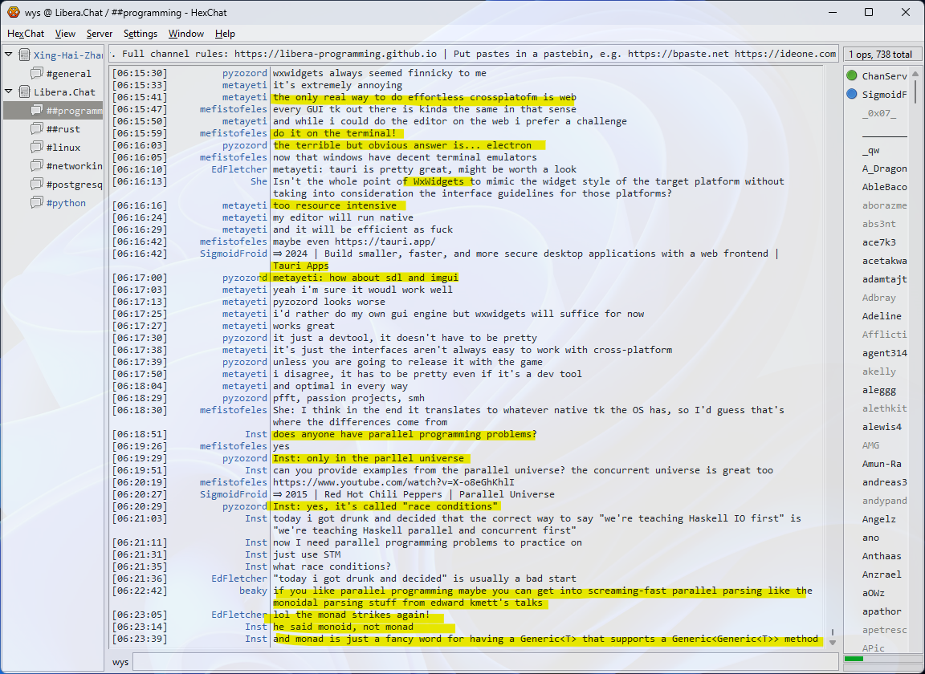Collapse the Libera.Chat server tree
The width and height of the screenshot is (925, 674).
point(9,92)
